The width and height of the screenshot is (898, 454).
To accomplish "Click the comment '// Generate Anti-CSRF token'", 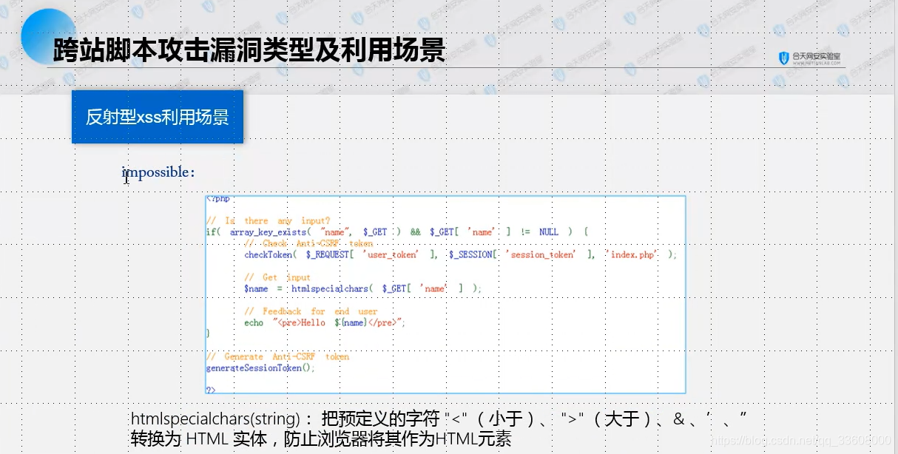I will tap(277, 356).
